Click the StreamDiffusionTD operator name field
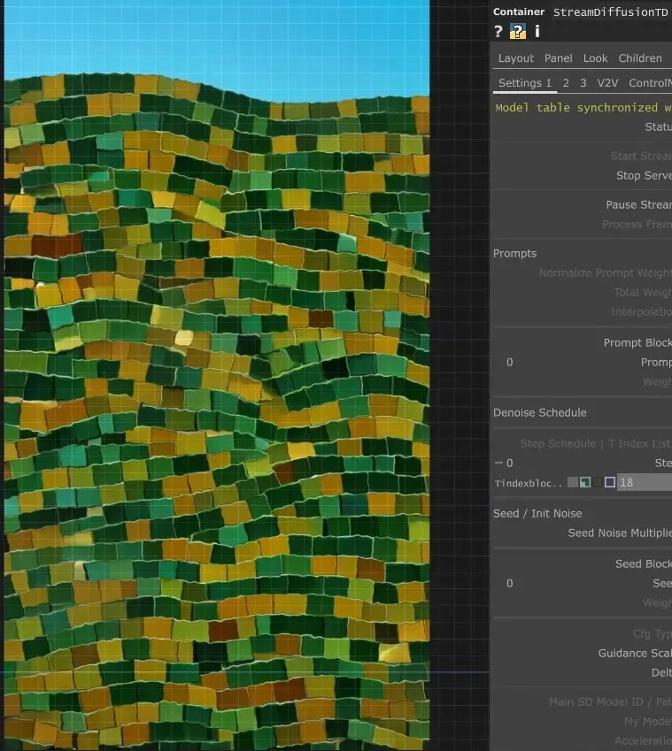Viewport: 672px width, 751px height. 612,12
